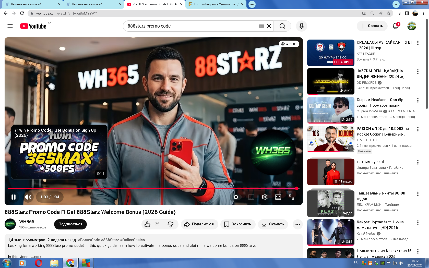The image size is (429, 268).
Task: Go back in browser history
Action: click(6, 13)
